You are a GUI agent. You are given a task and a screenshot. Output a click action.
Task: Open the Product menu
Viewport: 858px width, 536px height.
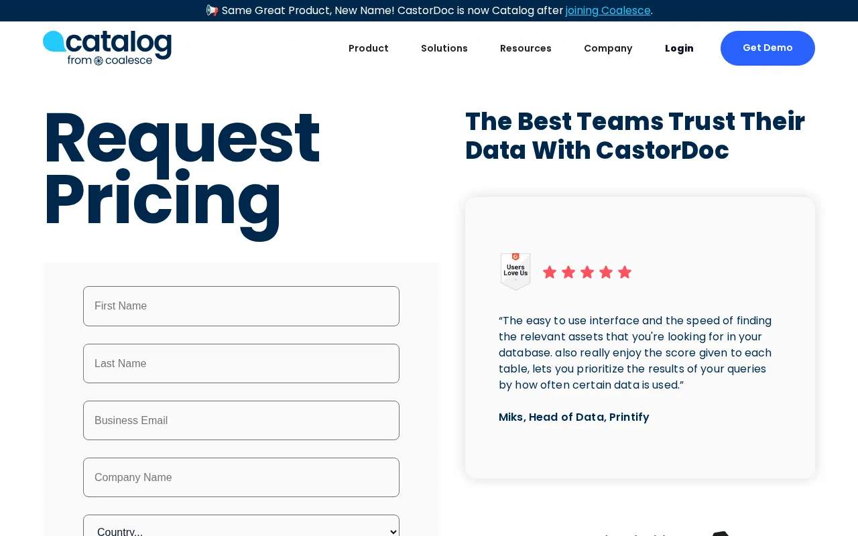click(369, 48)
